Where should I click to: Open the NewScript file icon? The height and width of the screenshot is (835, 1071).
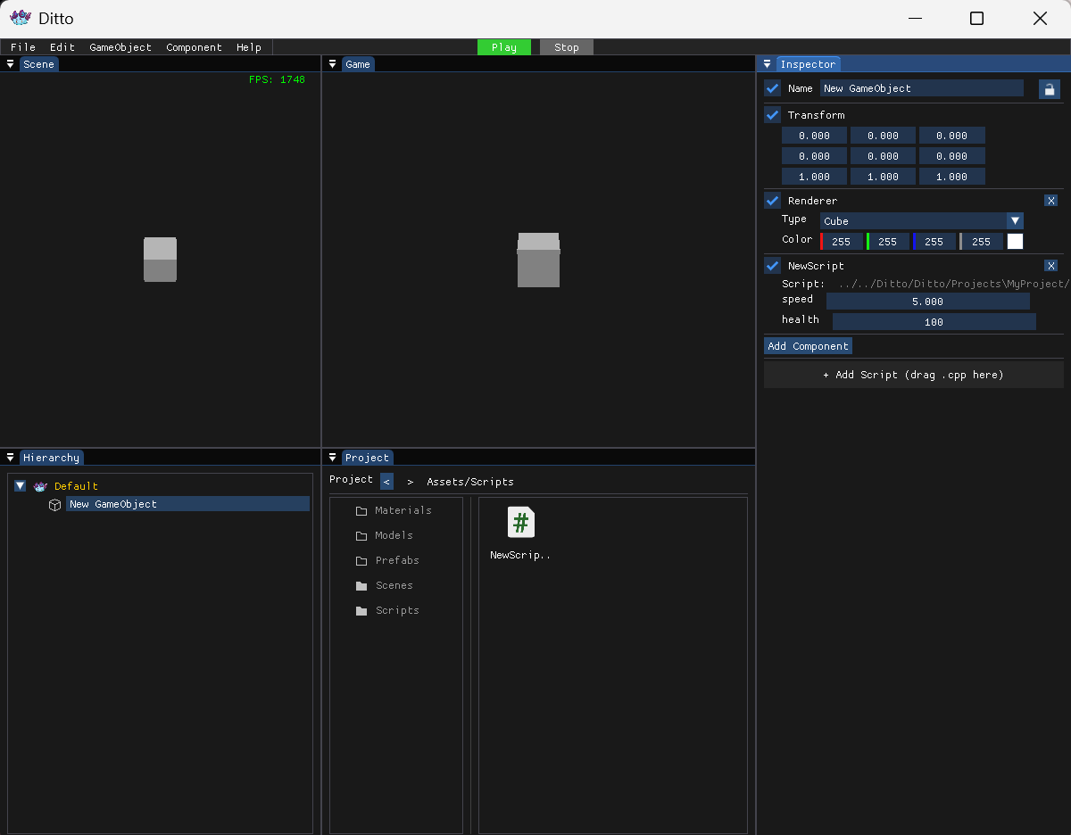click(521, 522)
